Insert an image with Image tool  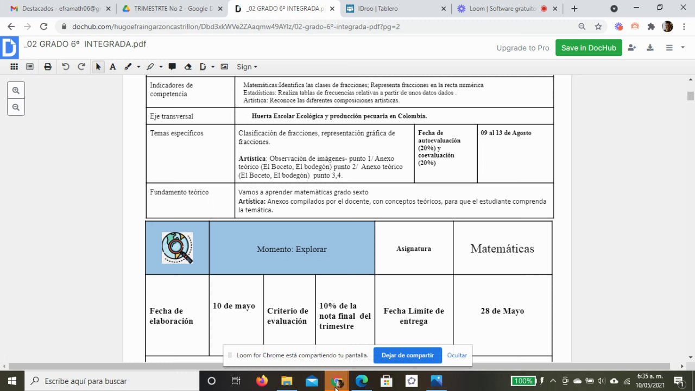[x=224, y=67]
